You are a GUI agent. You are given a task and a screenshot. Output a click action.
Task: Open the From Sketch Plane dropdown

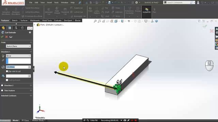click(18, 46)
